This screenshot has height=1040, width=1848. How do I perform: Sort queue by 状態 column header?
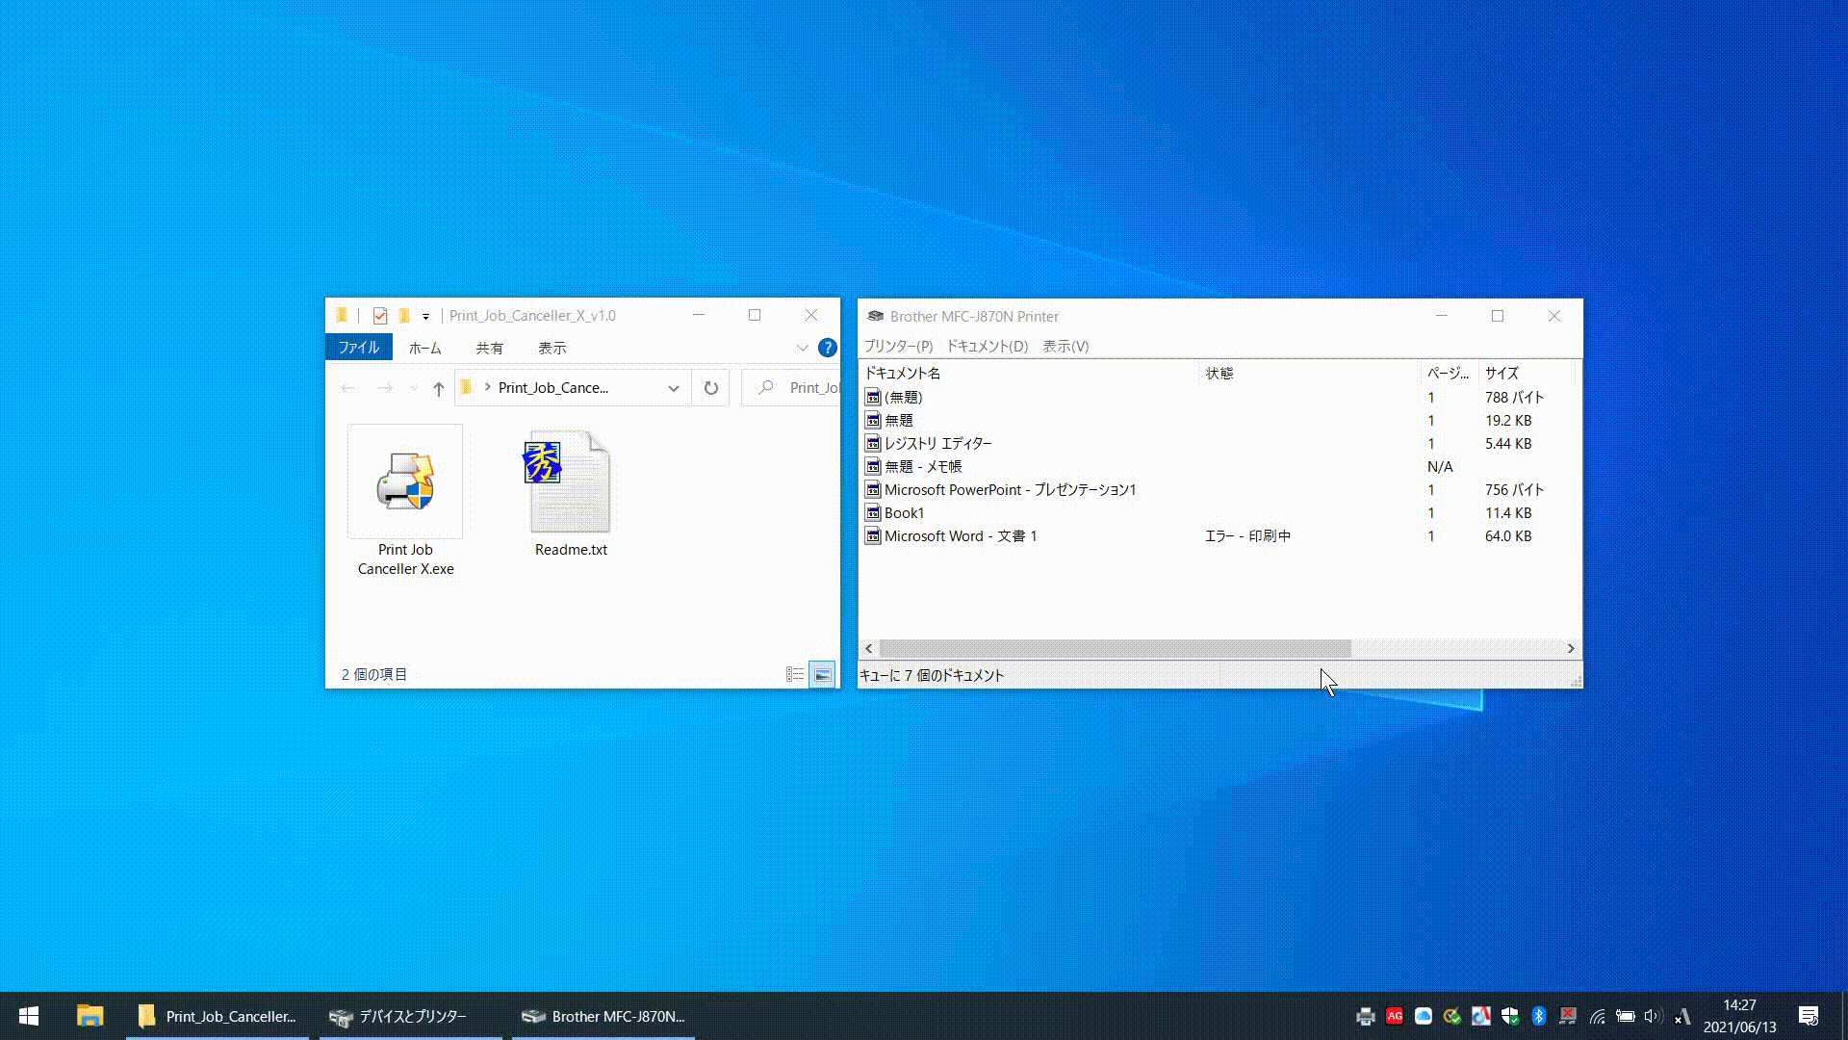[x=1309, y=374]
